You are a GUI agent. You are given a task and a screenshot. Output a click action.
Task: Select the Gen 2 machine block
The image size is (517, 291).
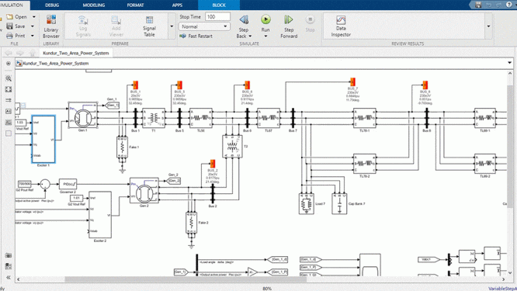[x=144, y=190]
